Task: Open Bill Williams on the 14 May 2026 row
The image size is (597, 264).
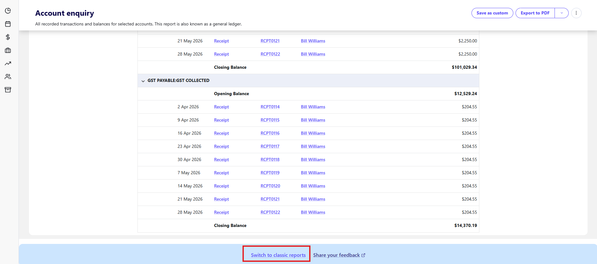Action: click(313, 186)
